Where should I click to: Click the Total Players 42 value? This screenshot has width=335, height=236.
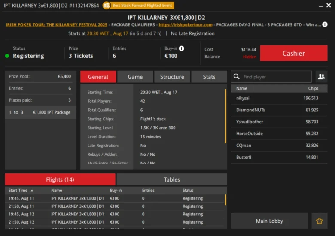pos(143,101)
